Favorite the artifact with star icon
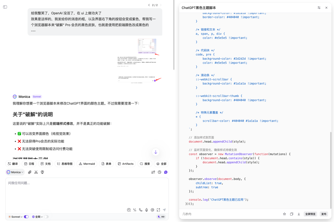The height and width of the screenshot is (222, 334). (x=285, y=214)
